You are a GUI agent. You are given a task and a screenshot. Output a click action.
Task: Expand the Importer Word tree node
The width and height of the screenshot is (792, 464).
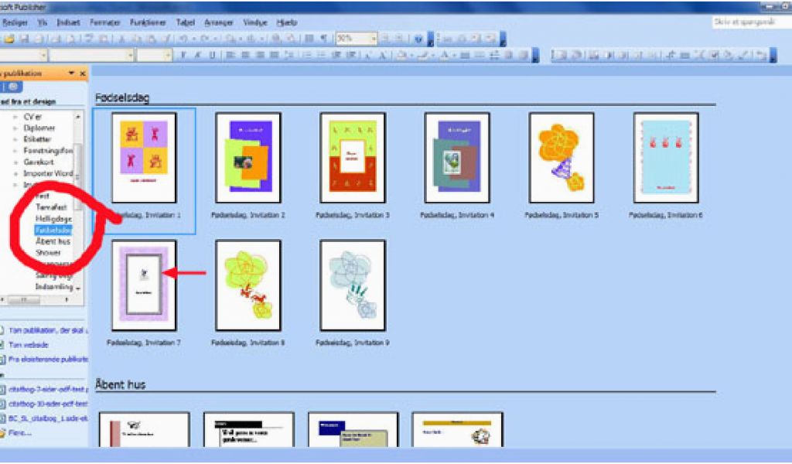tap(15, 174)
